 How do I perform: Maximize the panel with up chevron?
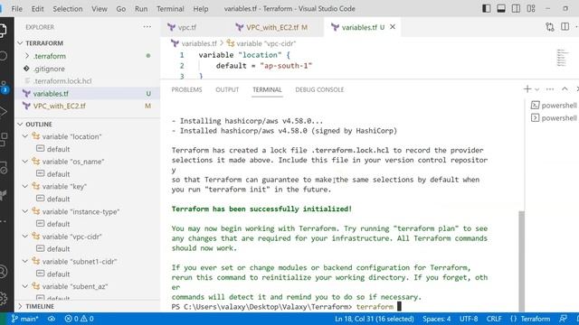(565, 88)
